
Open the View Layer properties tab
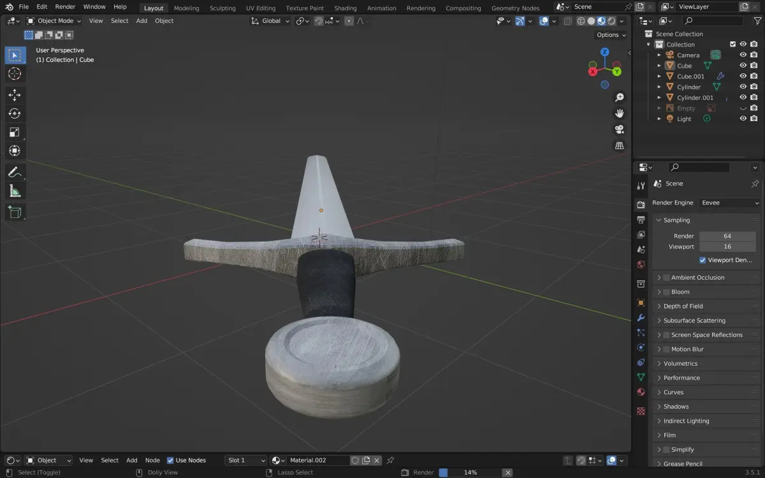pyautogui.click(x=641, y=235)
